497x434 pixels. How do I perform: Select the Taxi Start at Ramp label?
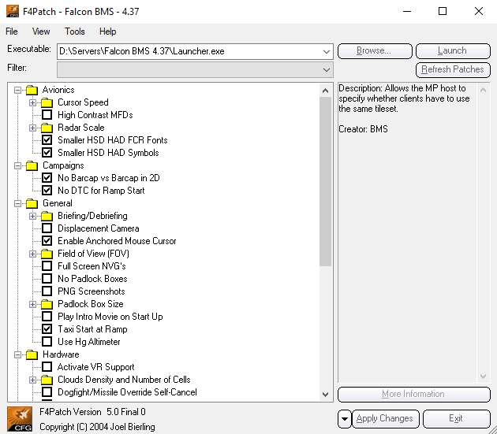pos(92,329)
